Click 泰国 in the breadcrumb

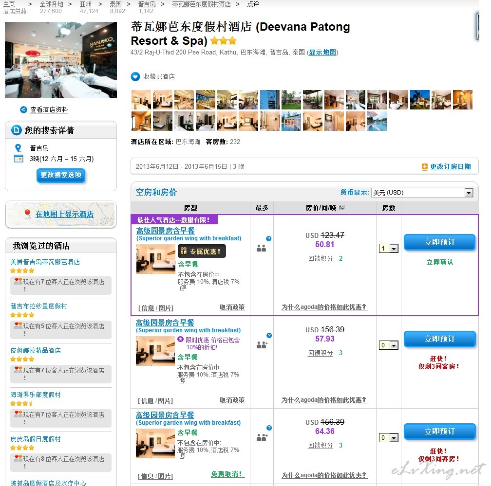coord(115,4)
